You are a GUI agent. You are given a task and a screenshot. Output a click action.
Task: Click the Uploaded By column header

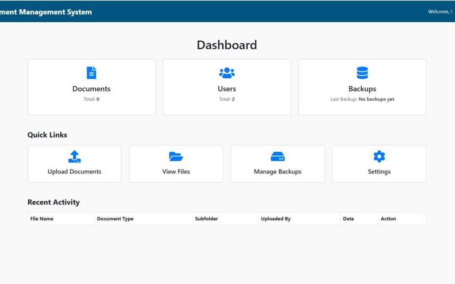click(x=276, y=218)
